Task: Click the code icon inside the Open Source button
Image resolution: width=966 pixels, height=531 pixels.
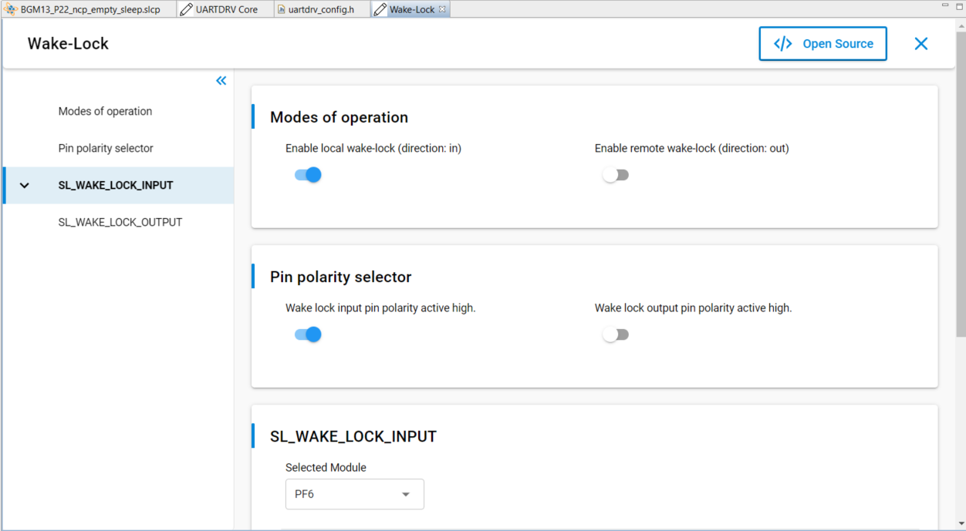Action: click(x=782, y=43)
